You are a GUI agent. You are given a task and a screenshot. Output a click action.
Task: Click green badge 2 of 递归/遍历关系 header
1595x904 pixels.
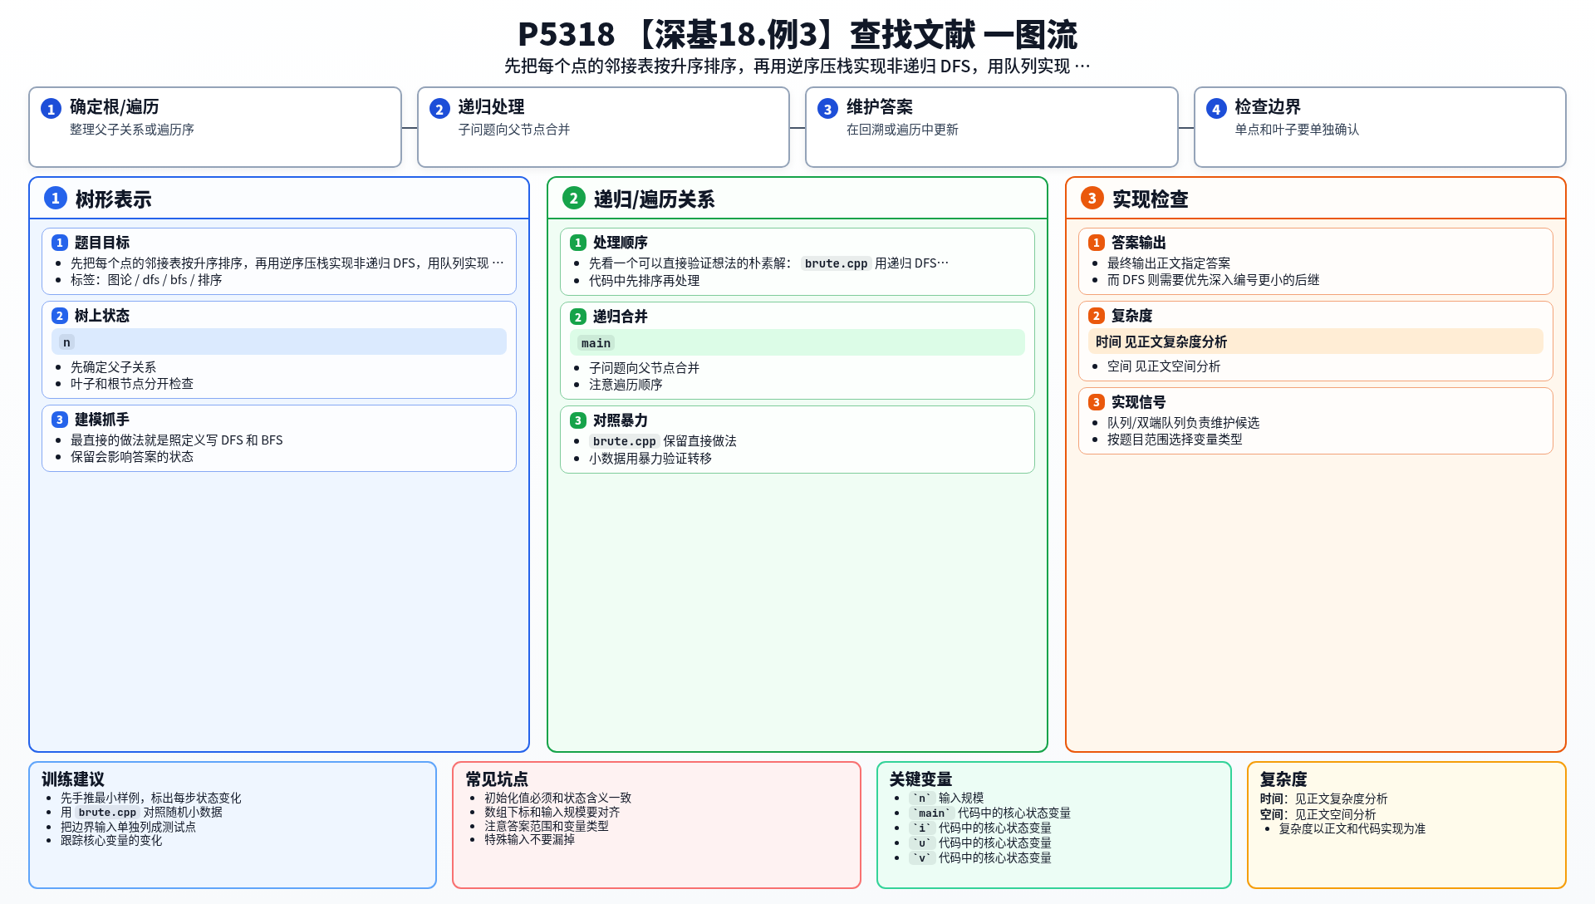574,198
